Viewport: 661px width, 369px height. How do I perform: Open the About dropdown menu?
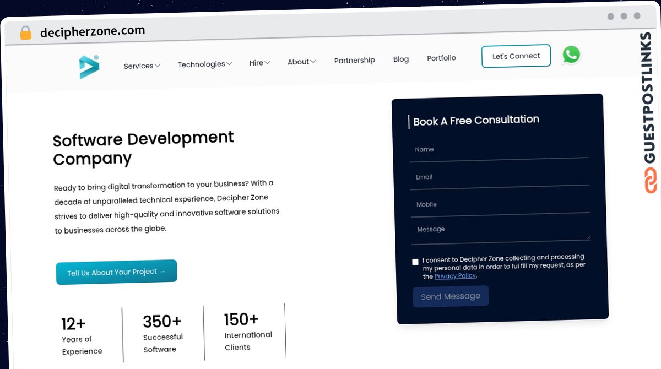pyautogui.click(x=302, y=62)
